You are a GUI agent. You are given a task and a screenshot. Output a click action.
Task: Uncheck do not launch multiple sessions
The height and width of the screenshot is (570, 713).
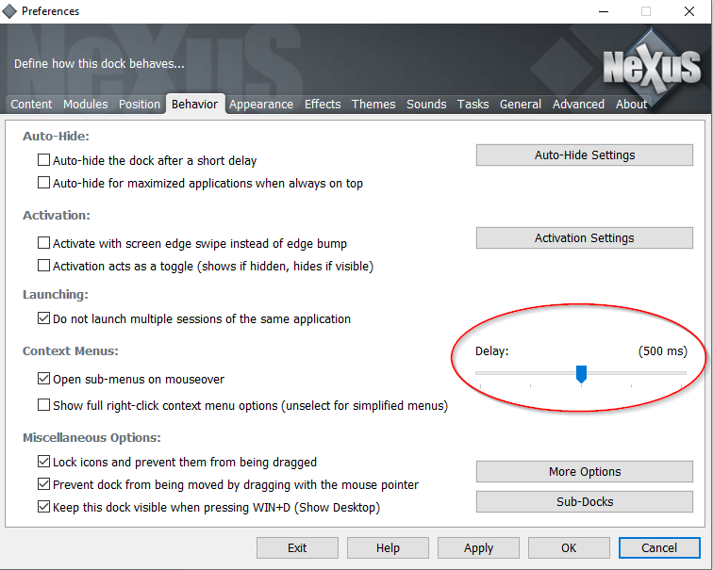(43, 319)
